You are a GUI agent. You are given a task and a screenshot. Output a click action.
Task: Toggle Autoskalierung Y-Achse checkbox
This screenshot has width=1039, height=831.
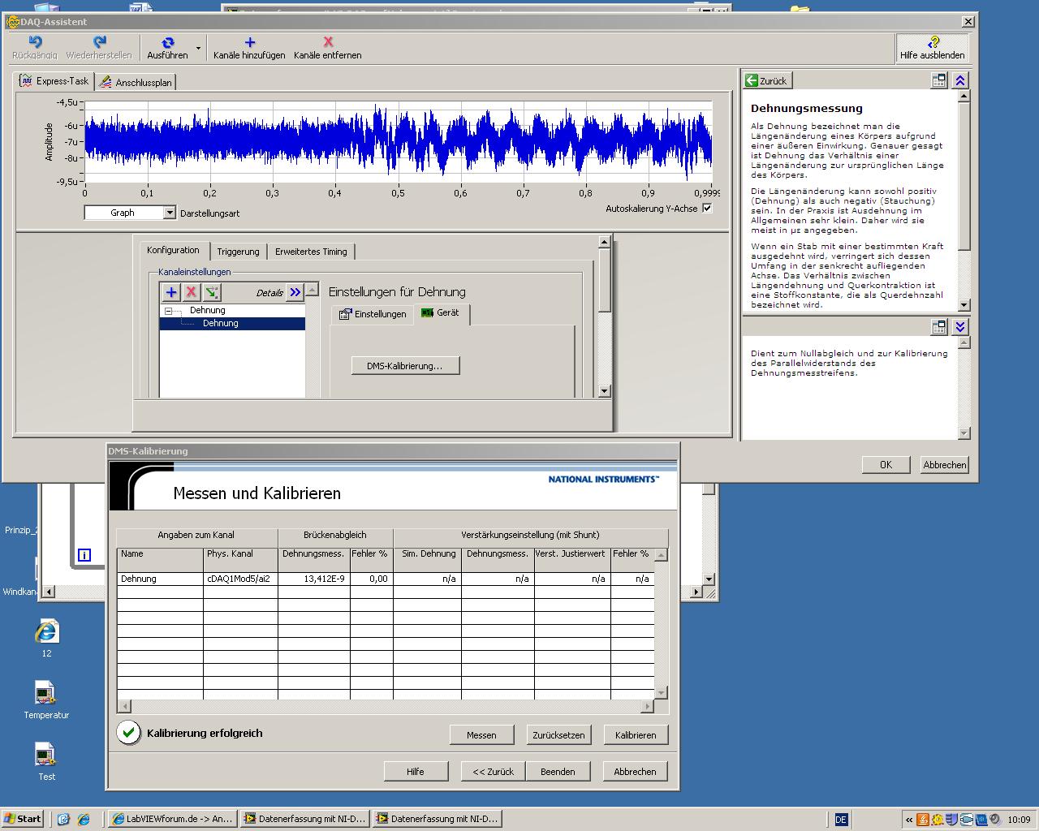pos(707,209)
